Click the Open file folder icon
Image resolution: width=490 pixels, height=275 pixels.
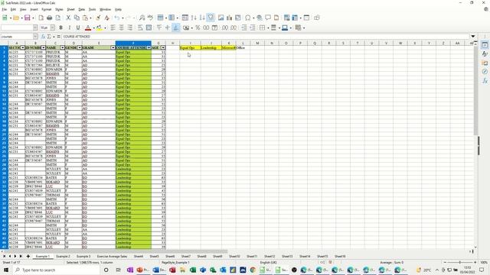[x=16, y=18]
